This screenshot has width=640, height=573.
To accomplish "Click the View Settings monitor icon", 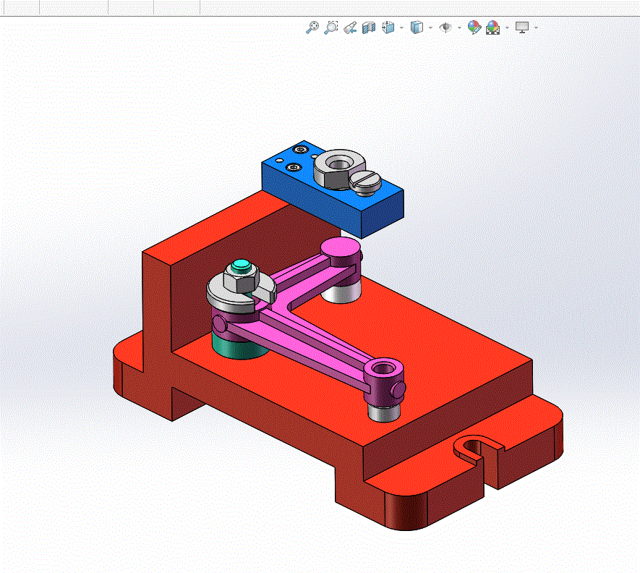I will (x=522, y=27).
